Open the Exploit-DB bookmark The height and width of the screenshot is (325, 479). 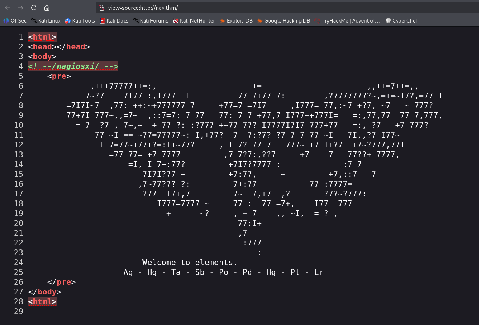236,21
